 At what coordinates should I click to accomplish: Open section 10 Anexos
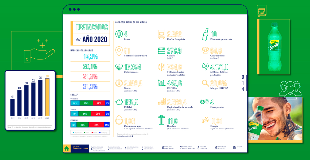tap(237, 147)
